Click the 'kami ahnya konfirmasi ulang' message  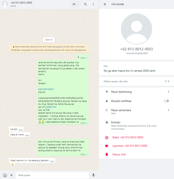pyautogui.click(x=63, y=147)
